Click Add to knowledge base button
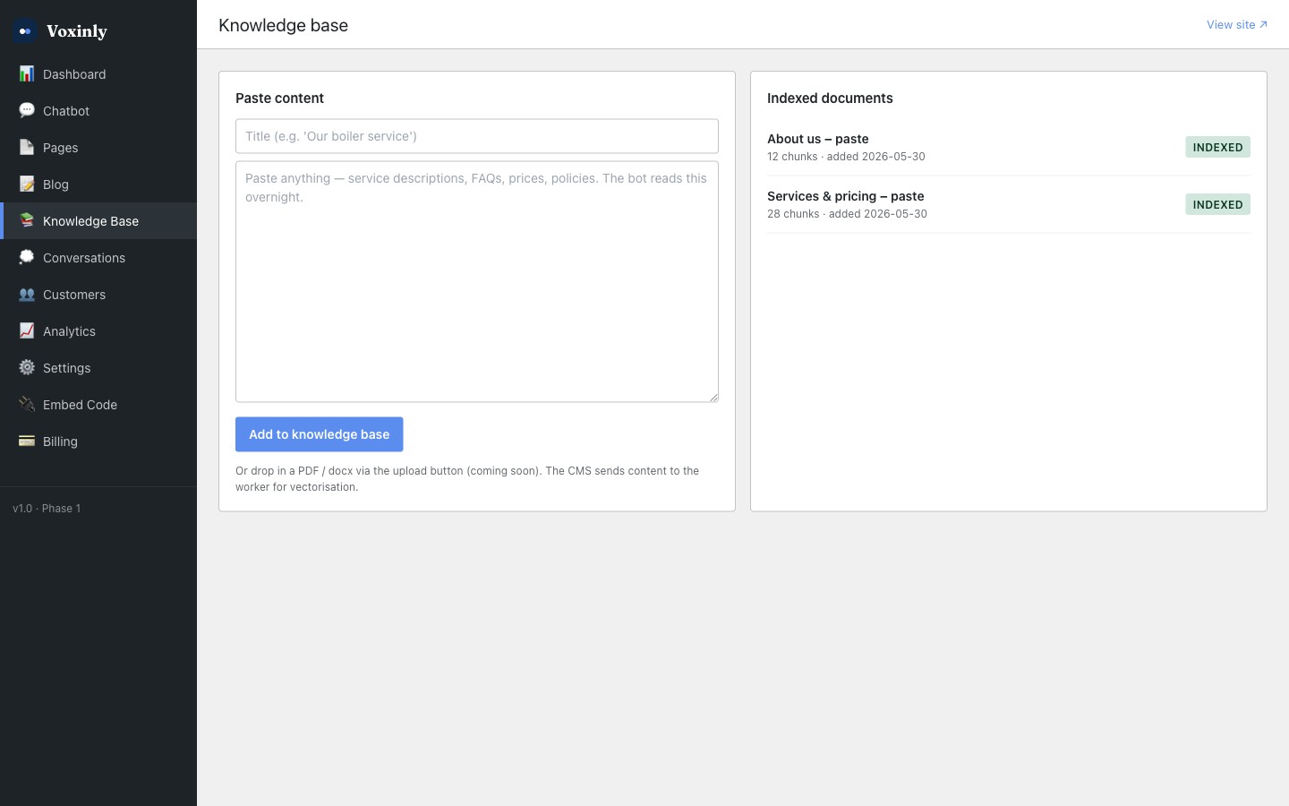This screenshot has width=1289, height=806. click(319, 434)
